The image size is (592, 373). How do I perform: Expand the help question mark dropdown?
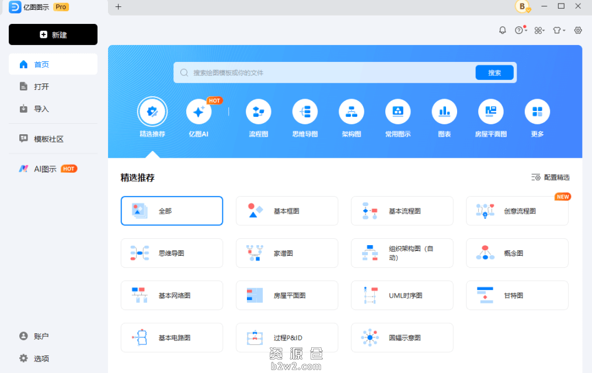[x=520, y=30]
